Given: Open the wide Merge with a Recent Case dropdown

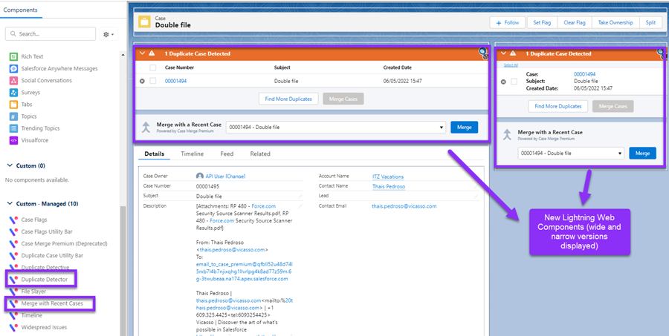Looking at the screenshot, I should (336, 127).
